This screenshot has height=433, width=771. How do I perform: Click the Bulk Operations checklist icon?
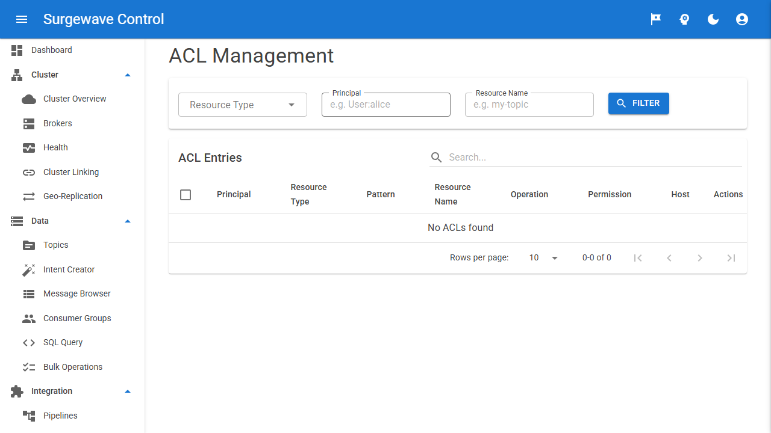(29, 367)
